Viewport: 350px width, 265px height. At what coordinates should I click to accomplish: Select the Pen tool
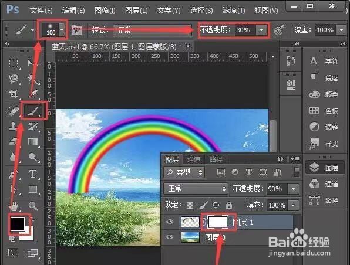point(14,174)
